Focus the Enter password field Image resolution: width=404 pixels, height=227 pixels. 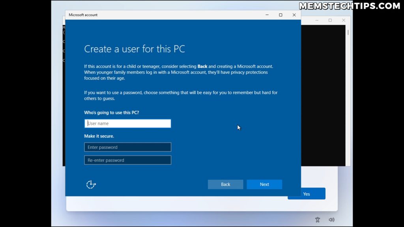(x=127, y=147)
